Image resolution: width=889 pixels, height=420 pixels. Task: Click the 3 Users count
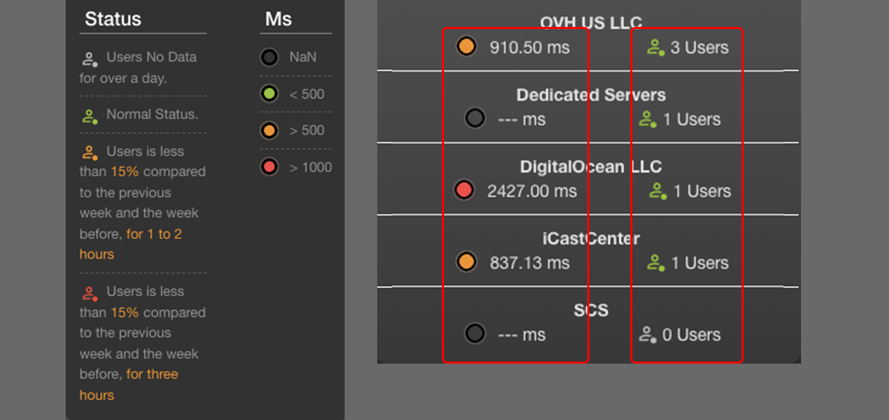pyautogui.click(x=700, y=48)
